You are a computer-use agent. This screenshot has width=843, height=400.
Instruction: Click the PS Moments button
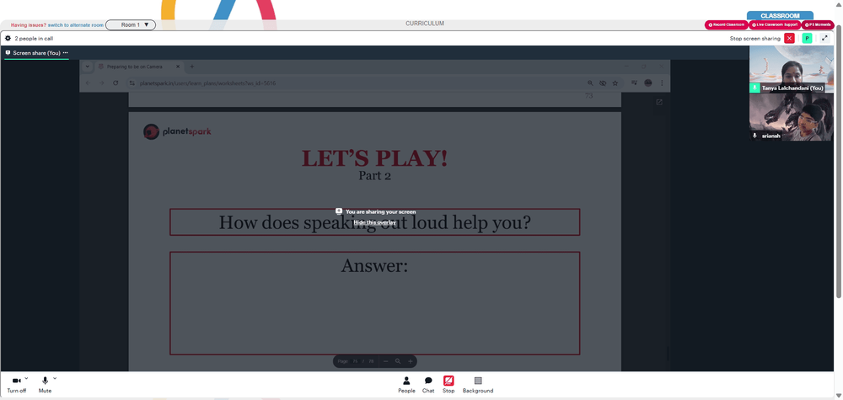818,24
